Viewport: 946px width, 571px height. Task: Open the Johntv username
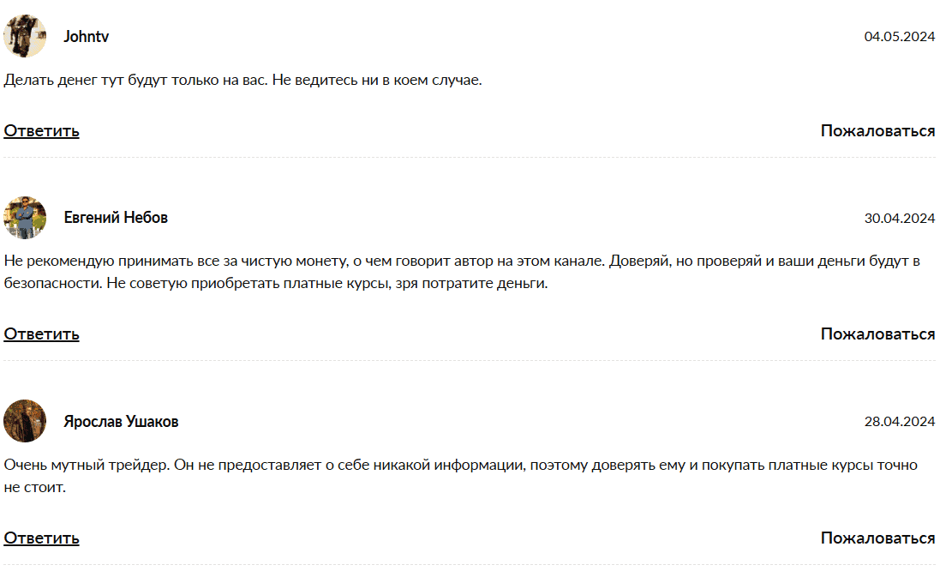[x=87, y=37]
